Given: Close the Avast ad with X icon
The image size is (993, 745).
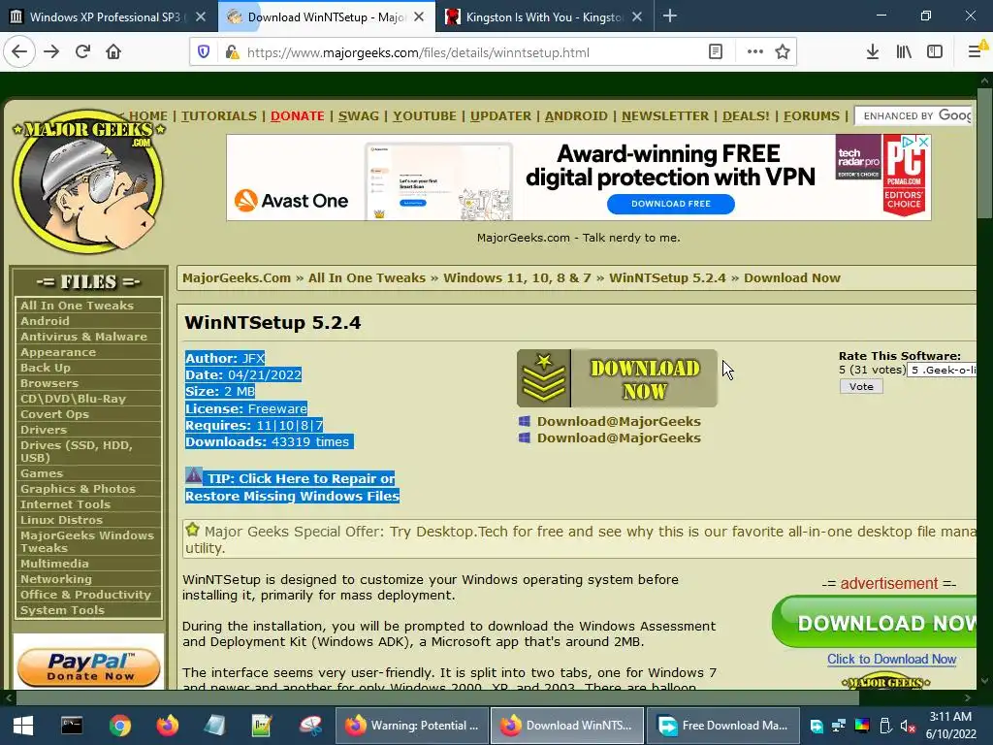Looking at the screenshot, I should click(x=923, y=142).
